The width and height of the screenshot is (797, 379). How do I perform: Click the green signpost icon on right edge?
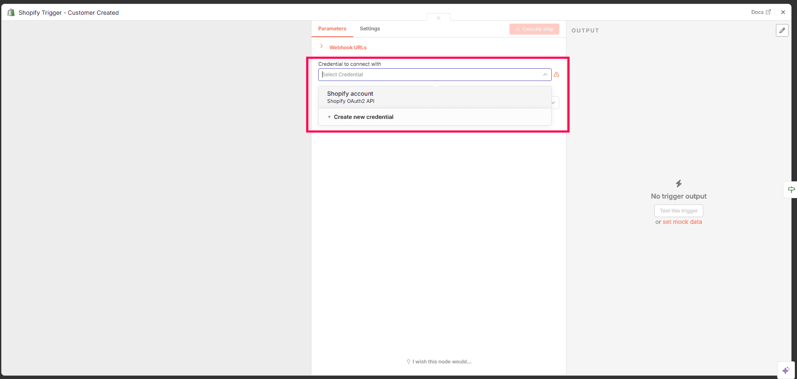791,190
